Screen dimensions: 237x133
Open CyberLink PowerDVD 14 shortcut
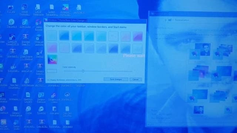click(12, 40)
